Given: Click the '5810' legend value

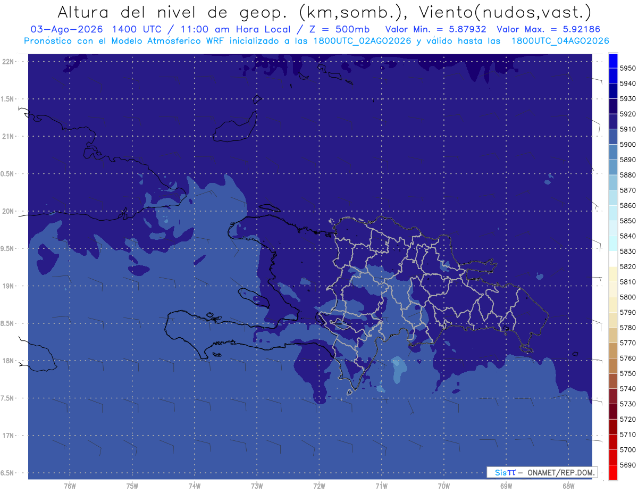Looking at the screenshot, I should coord(628,282).
